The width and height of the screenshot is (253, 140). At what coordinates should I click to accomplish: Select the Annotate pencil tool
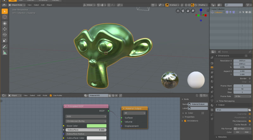click(5, 47)
